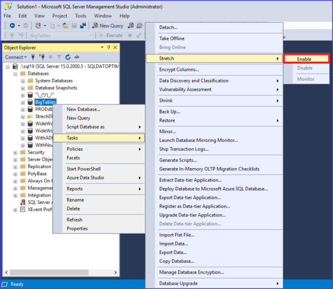Click the Connect dropdown button
The image size is (333, 289).
[16, 57]
